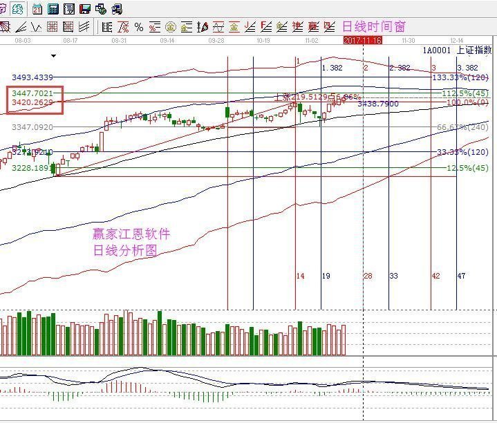Open the notepad memo icon
497x423 pixels.
[69, 9]
